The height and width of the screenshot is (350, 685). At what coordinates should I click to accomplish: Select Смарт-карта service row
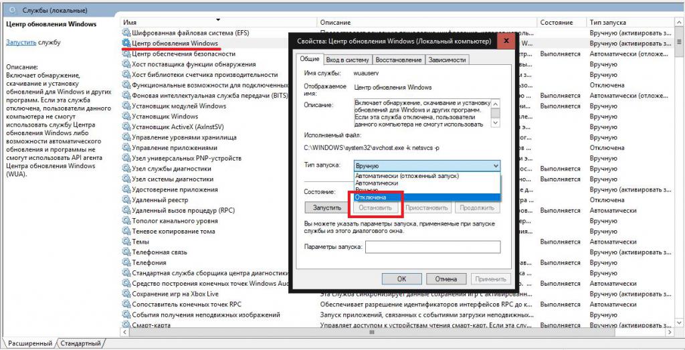point(397,325)
